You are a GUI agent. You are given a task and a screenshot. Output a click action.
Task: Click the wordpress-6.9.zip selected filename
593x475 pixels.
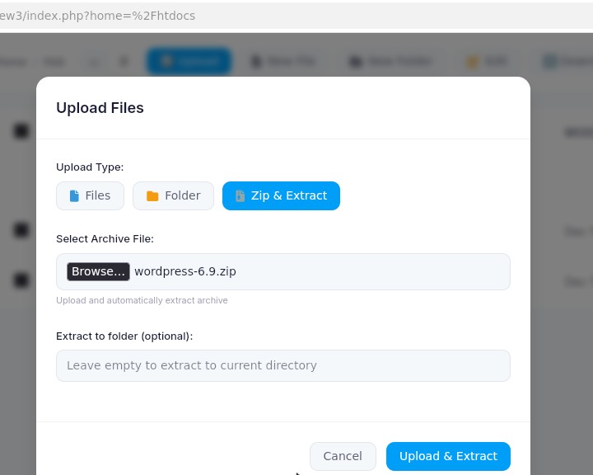185,271
